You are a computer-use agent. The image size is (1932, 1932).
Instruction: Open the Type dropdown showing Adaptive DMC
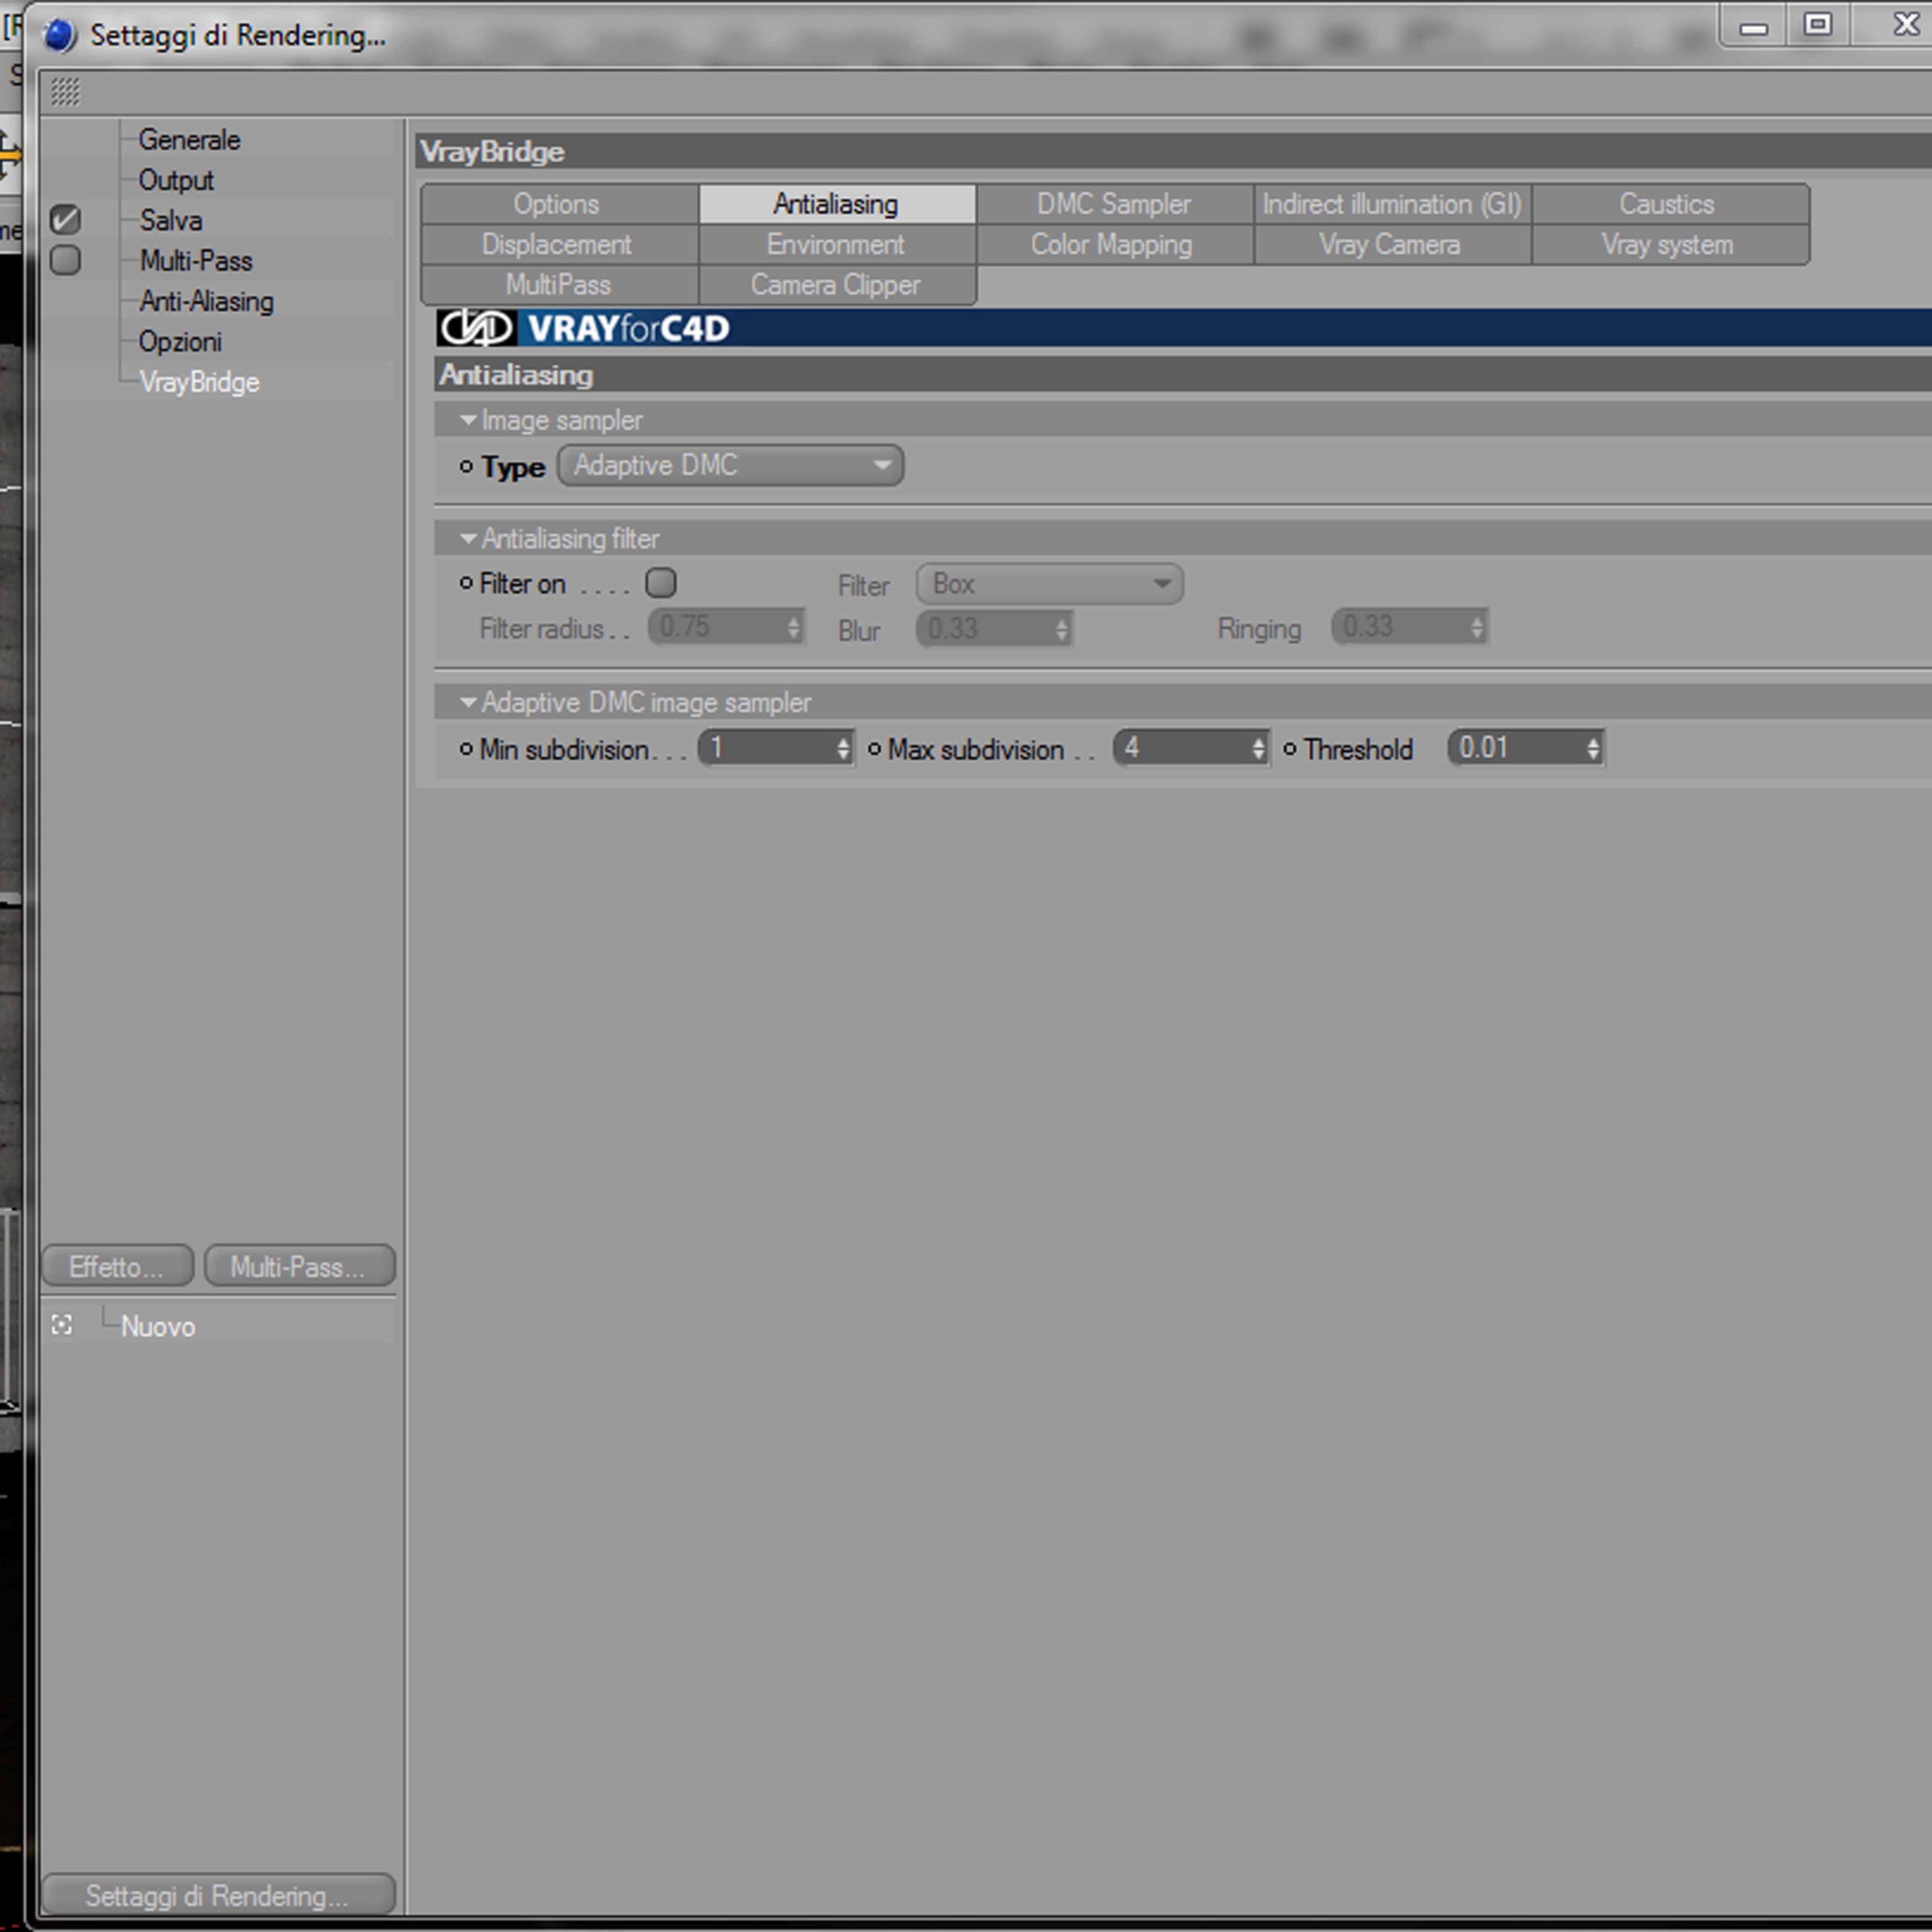coord(730,466)
